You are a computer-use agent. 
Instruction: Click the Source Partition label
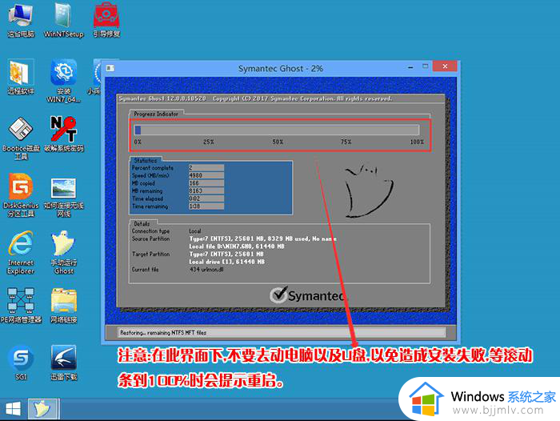[x=150, y=239]
